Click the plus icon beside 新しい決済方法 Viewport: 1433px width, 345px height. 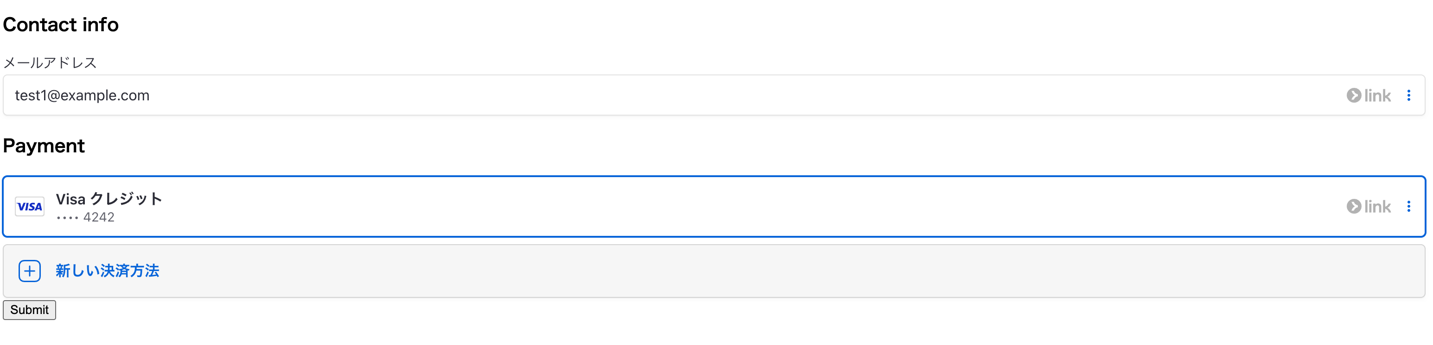pyautogui.click(x=30, y=271)
